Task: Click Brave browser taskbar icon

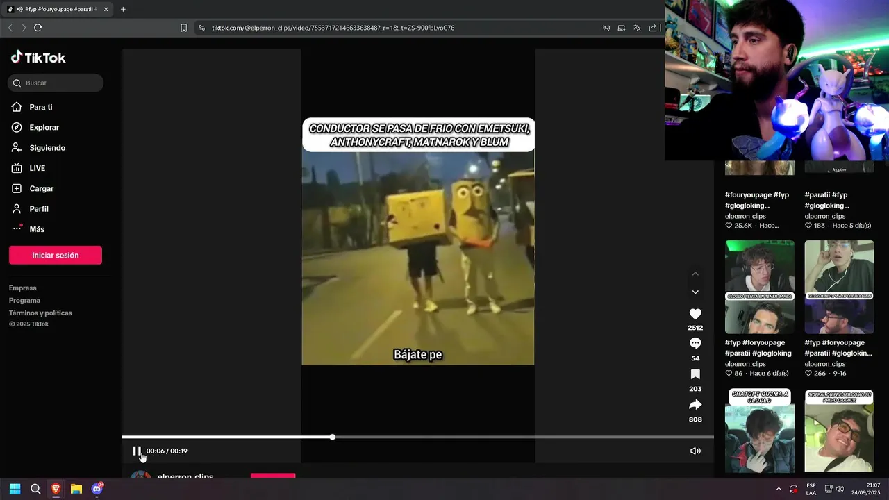Action: point(56,489)
